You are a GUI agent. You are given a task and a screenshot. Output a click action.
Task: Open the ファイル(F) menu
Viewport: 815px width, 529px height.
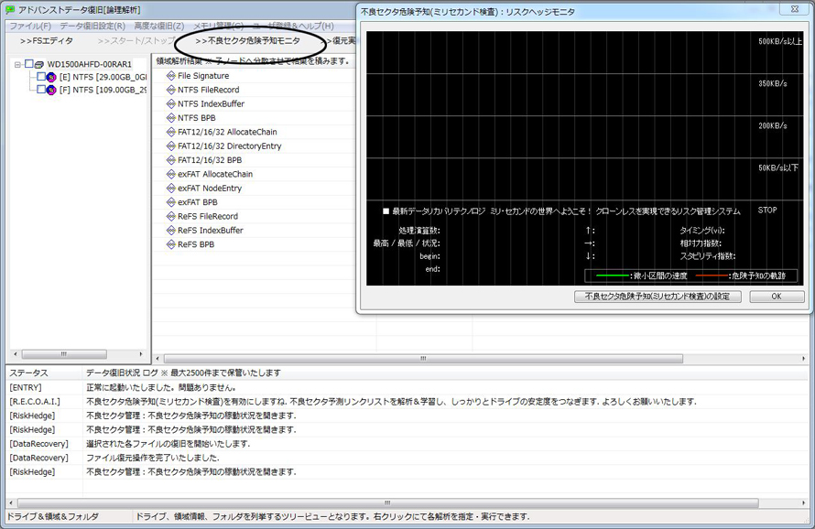click(30, 26)
